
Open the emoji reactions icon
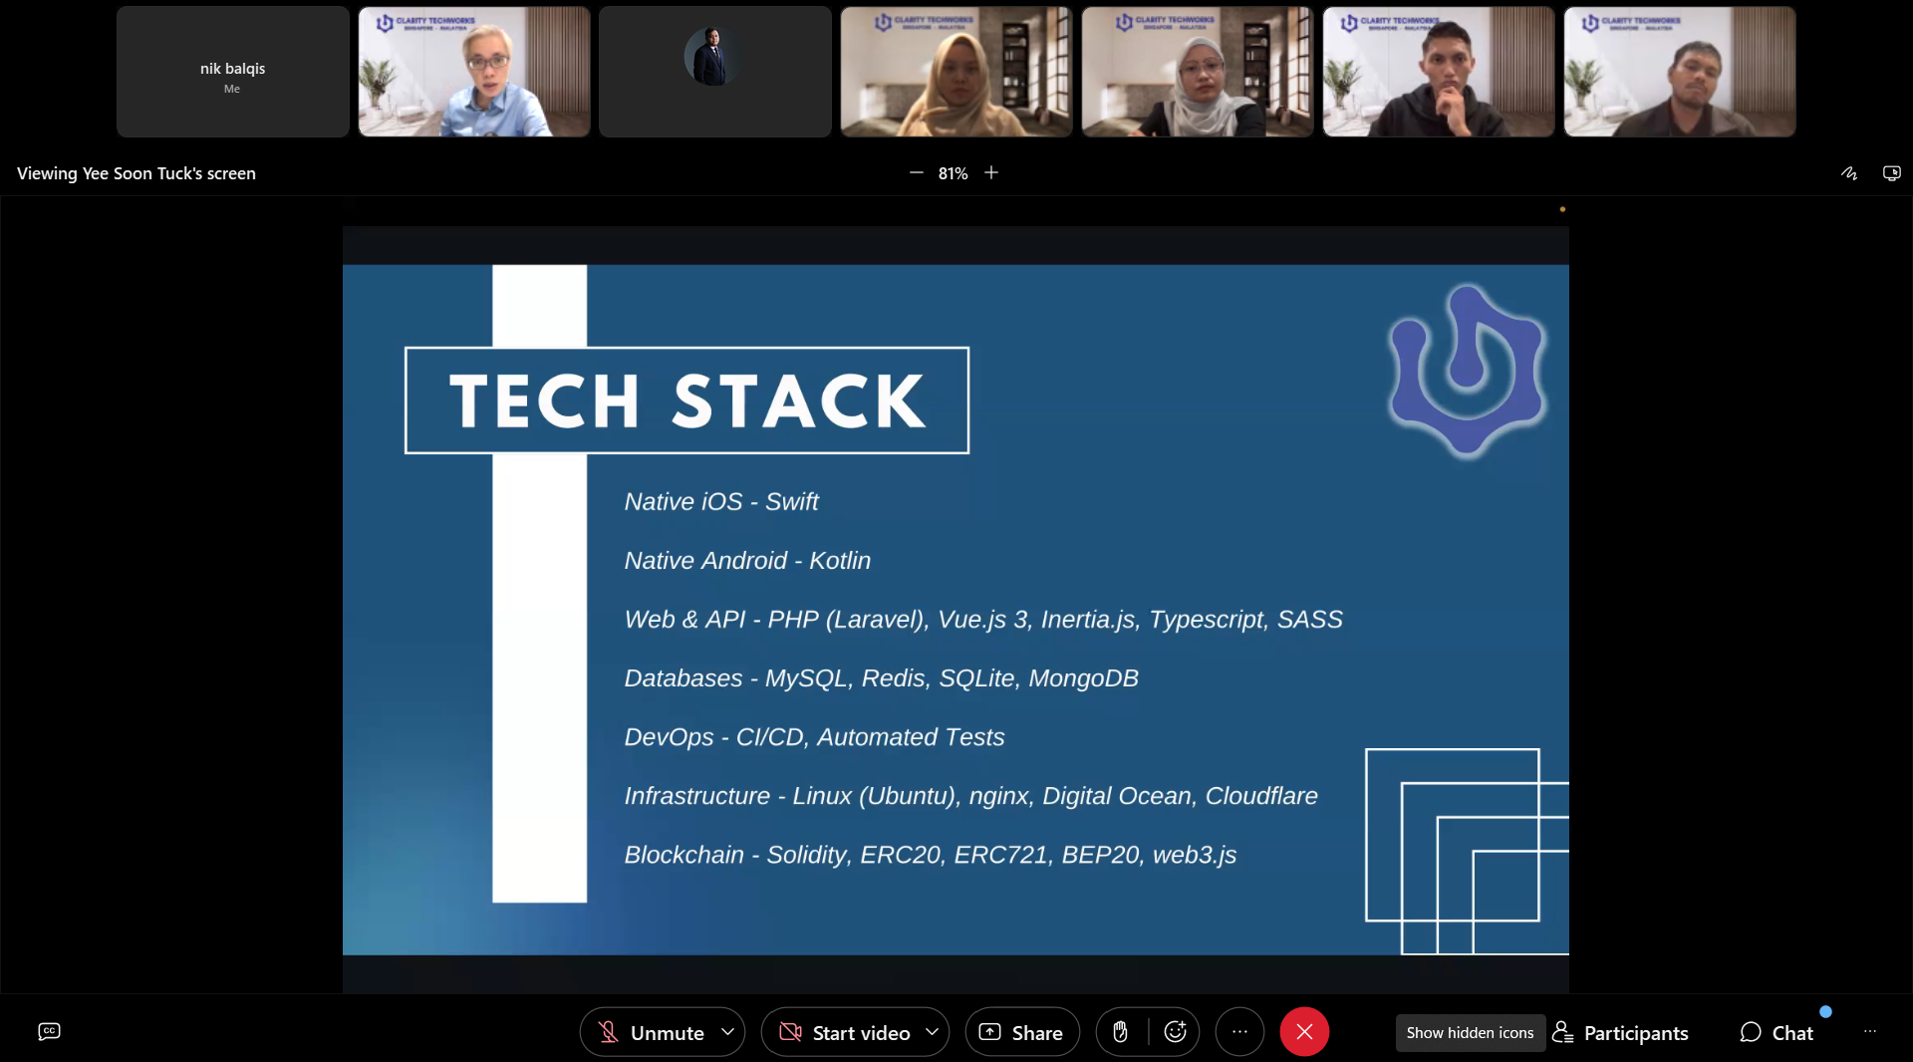pyautogui.click(x=1175, y=1032)
